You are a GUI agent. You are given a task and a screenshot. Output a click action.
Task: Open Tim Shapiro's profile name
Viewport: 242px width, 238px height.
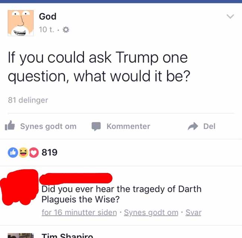point(67,235)
